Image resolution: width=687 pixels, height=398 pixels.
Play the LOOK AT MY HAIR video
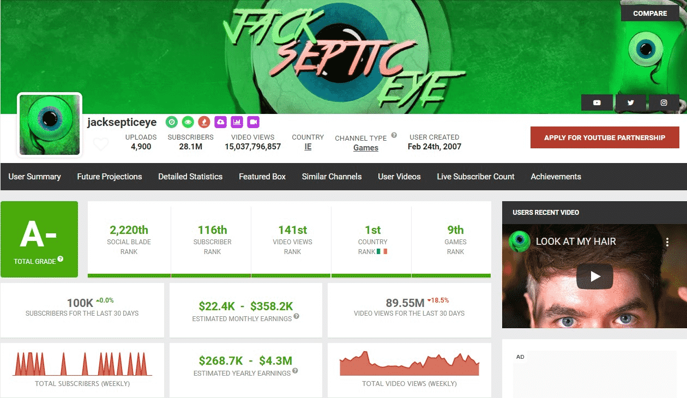(x=594, y=276)
